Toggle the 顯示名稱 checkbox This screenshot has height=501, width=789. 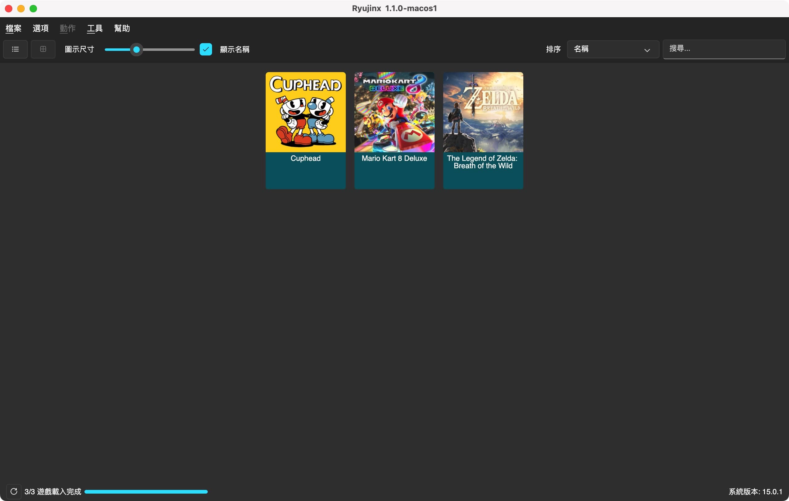[206, 49]
